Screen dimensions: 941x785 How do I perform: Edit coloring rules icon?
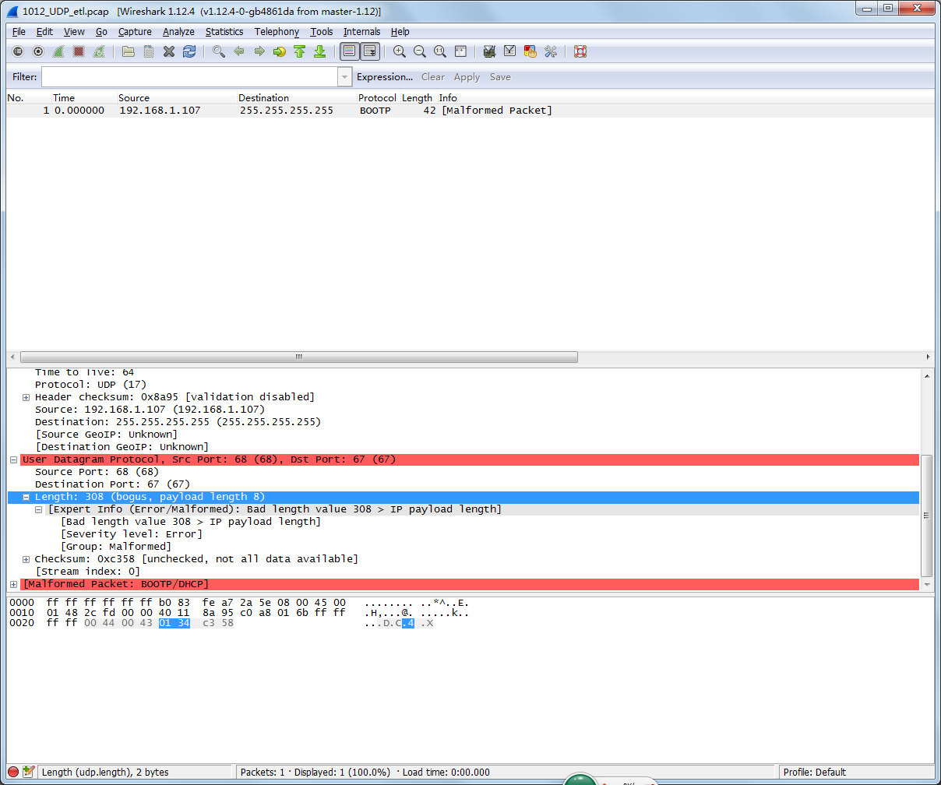pyautogui.click(x=530, y=51)
